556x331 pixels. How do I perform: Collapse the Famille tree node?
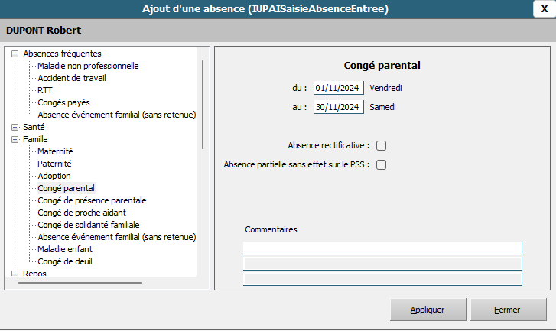pos(15,139)
